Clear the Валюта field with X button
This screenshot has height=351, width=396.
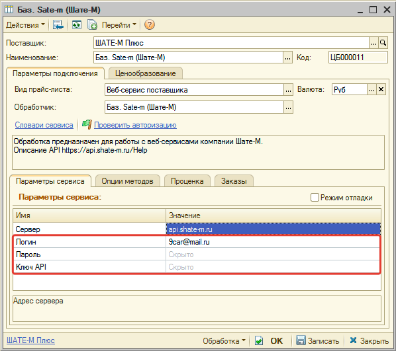[381, 89]
